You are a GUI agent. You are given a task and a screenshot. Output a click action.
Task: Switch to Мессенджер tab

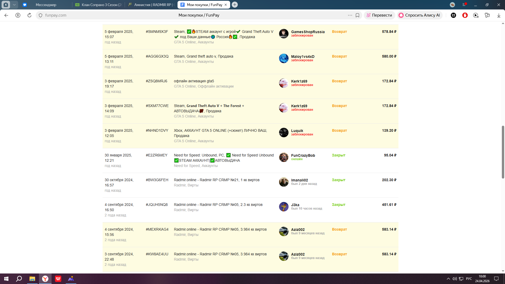click(x=46, y=5)
